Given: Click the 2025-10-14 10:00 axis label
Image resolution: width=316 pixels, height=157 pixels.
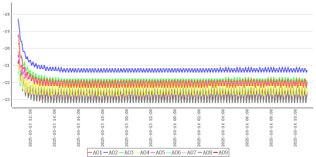Looking at the screenshot, I should pyautogui.click(x=295, y=128).
